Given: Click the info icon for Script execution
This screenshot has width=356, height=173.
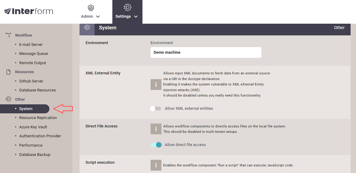Looking at the screenshot, I should click(x=156, y=165).
